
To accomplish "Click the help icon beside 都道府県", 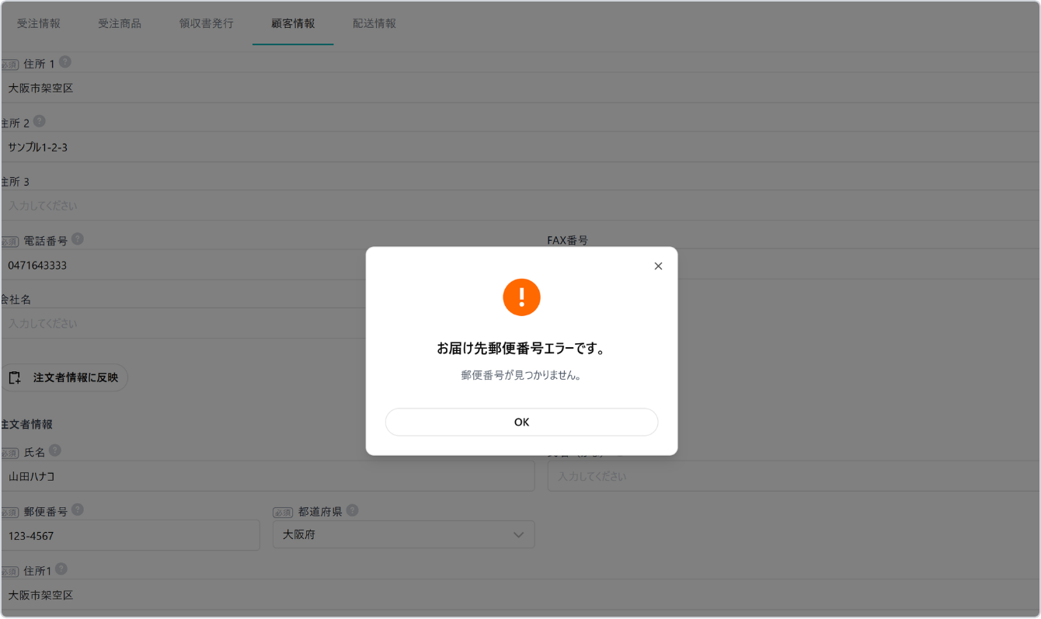I will coord(353,510).
